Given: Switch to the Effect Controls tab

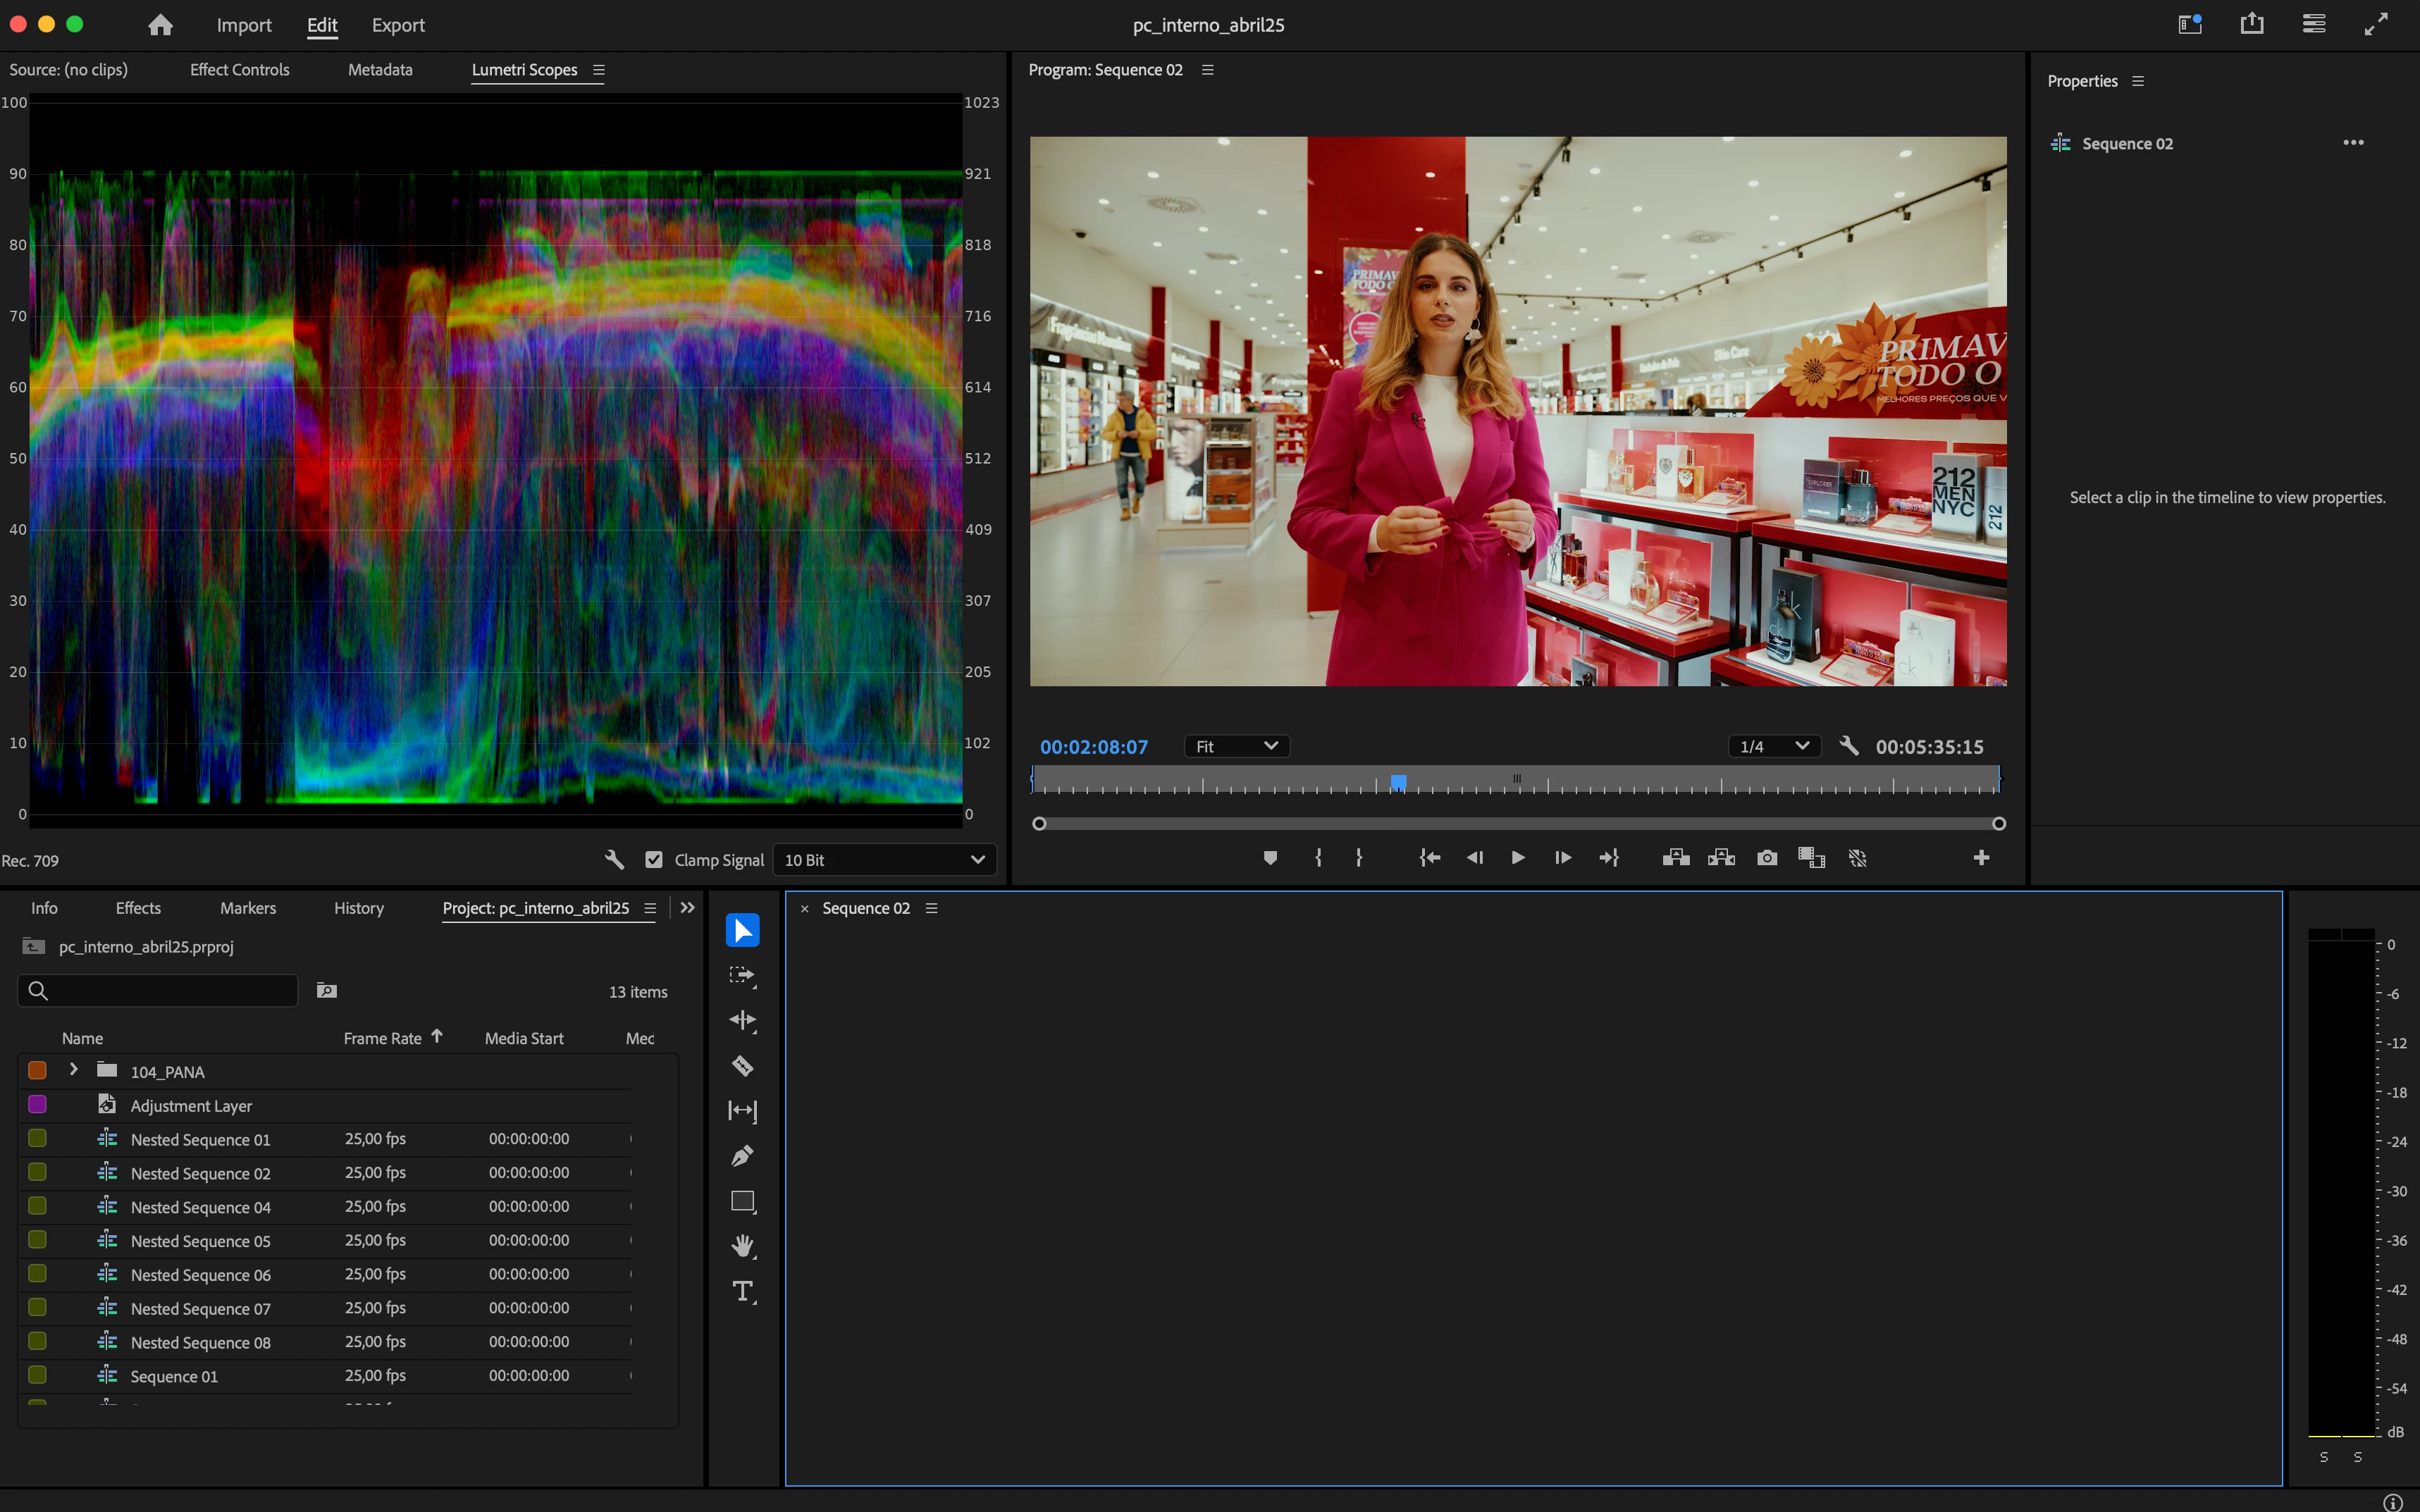Looking at the screenshot, I should tap(239, 70).
